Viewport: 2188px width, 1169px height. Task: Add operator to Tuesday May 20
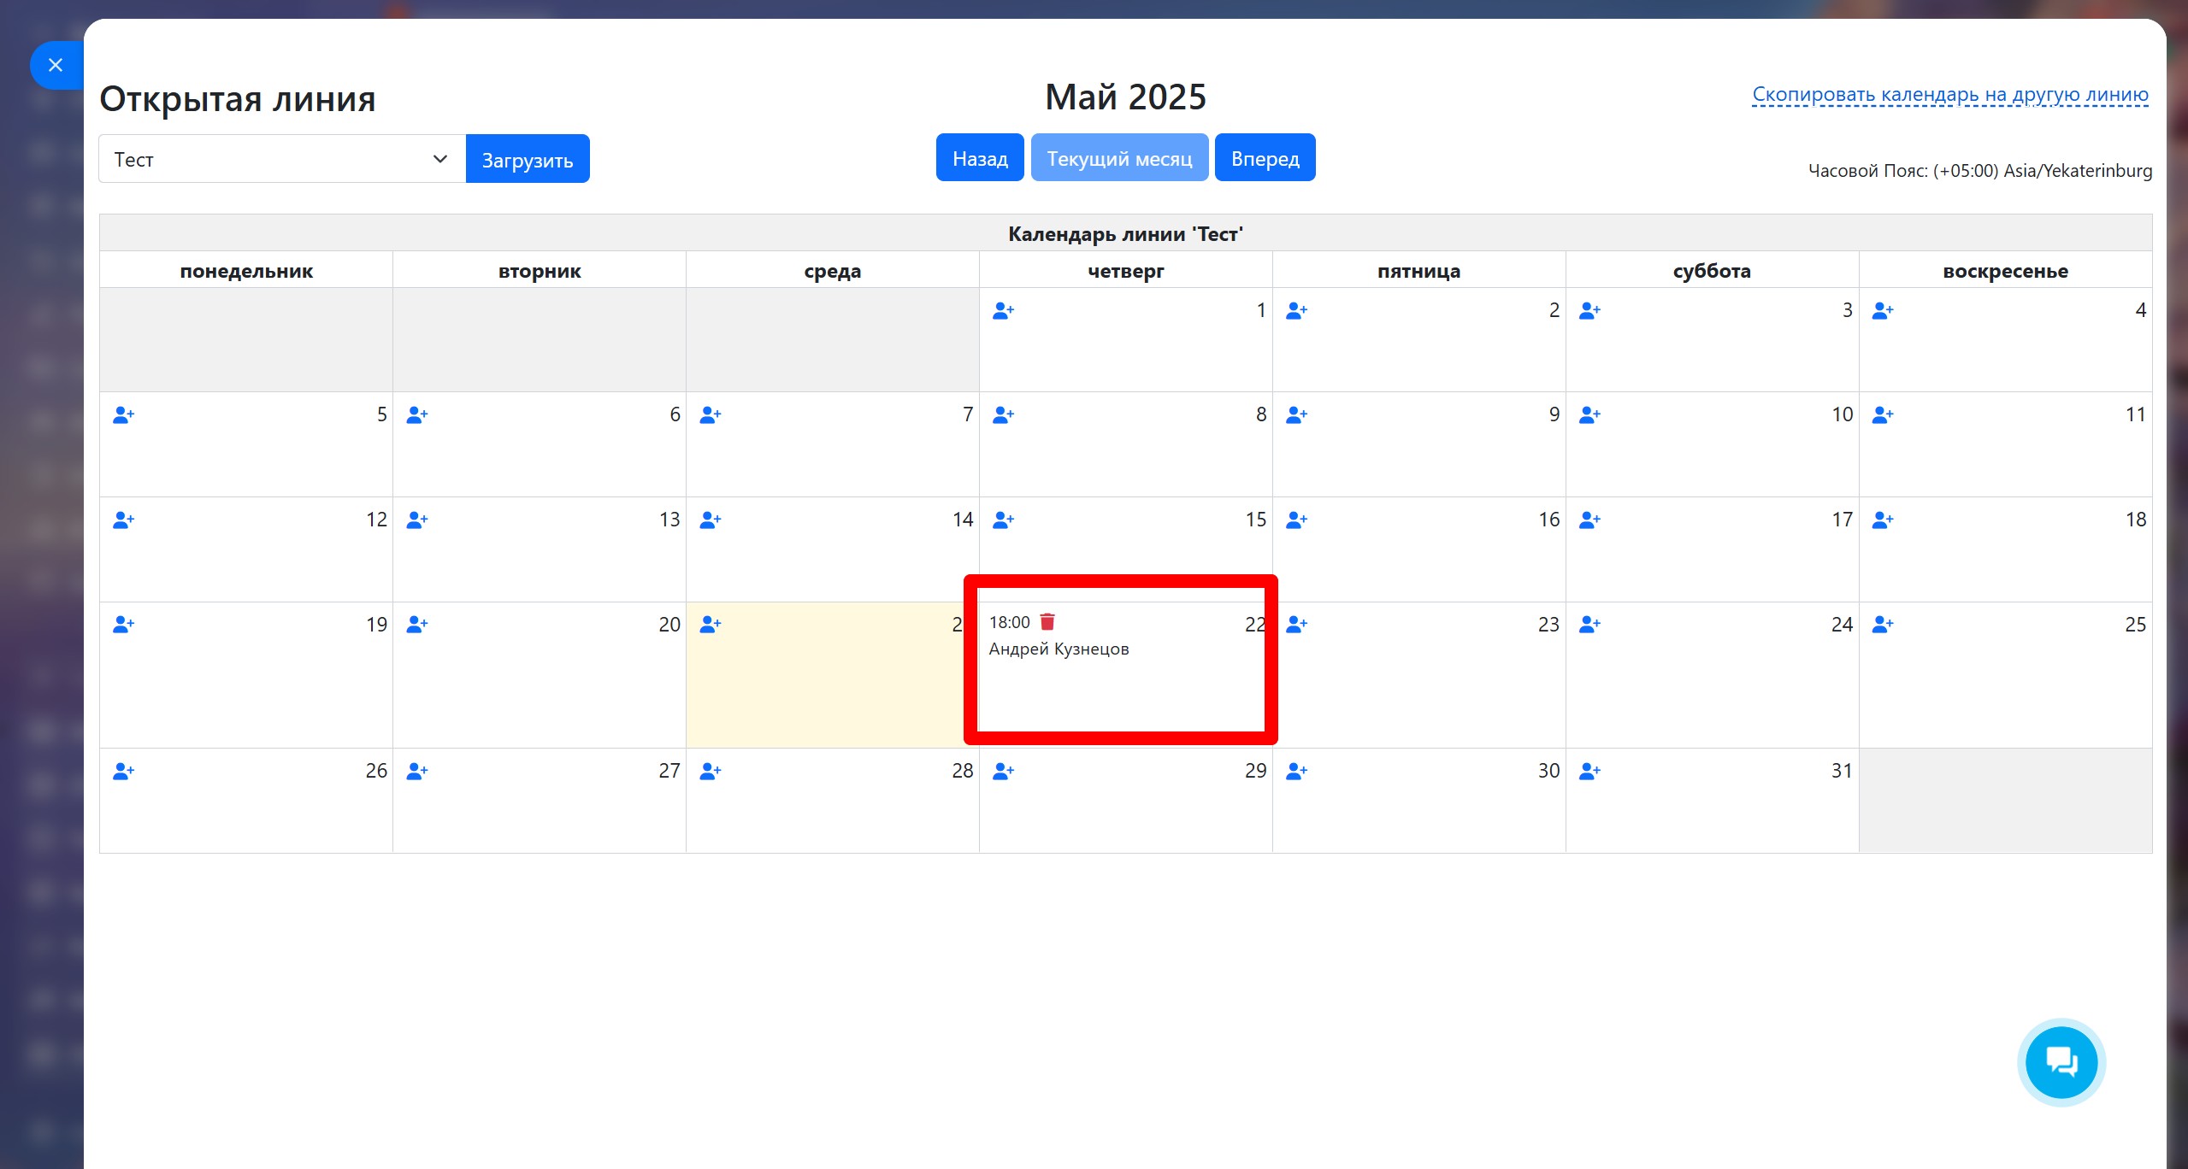point(416,625)
